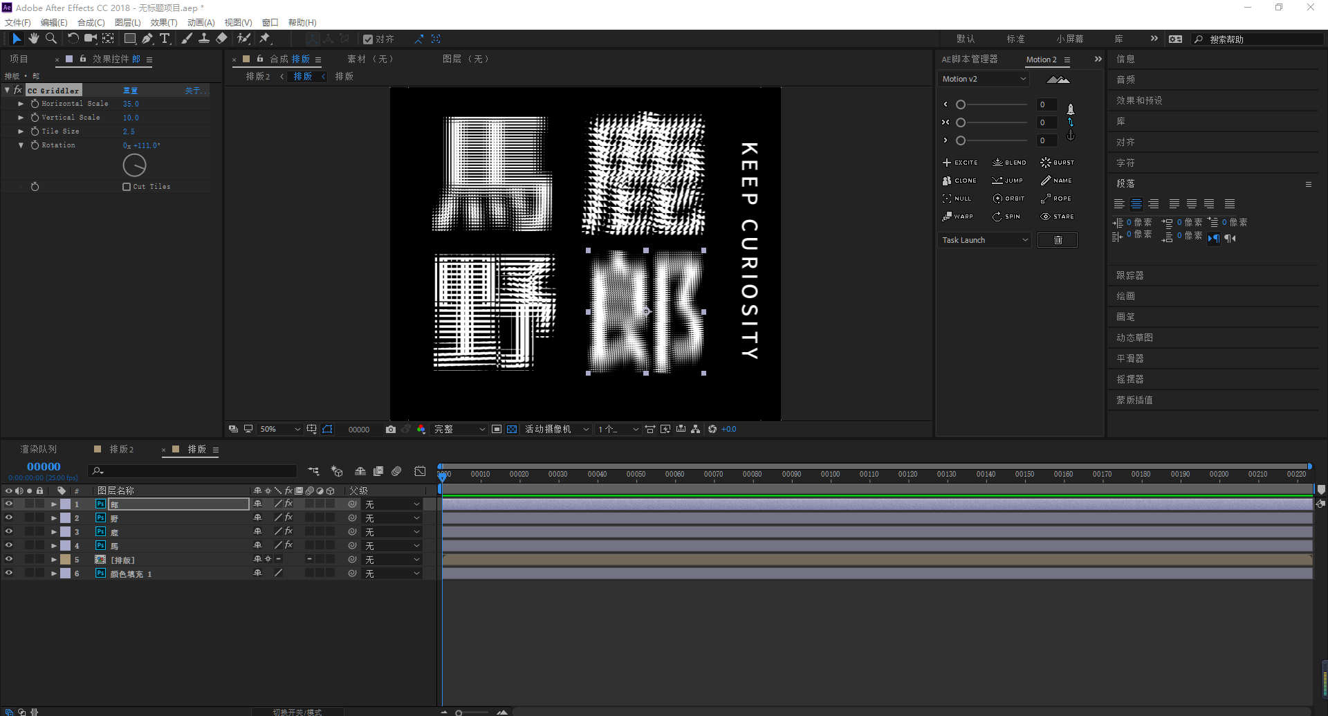
Task: Switch to the 渲染队列 tab
Action: 38,450
